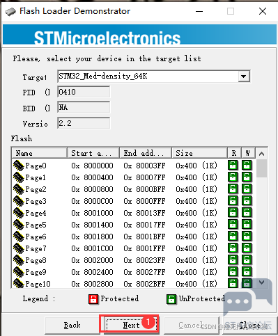Click the chip icon for Page2
The image size is (278, 336).
pos(18,189)
